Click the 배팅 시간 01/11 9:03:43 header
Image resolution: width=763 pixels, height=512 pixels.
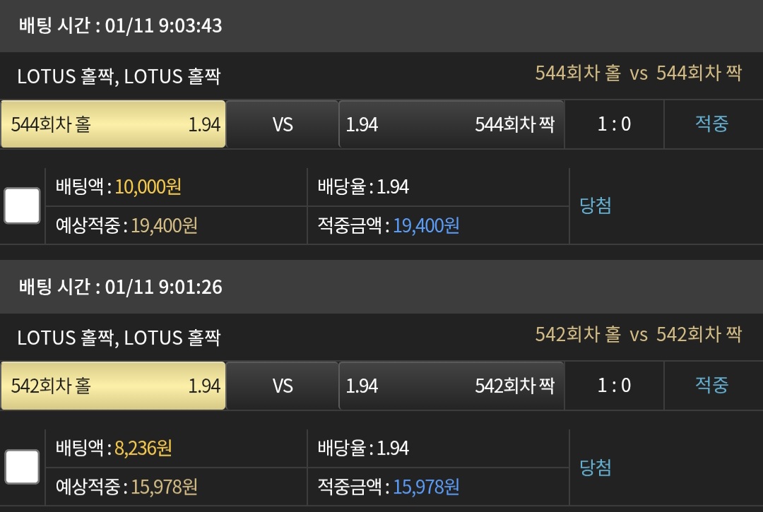coord(120,26)
